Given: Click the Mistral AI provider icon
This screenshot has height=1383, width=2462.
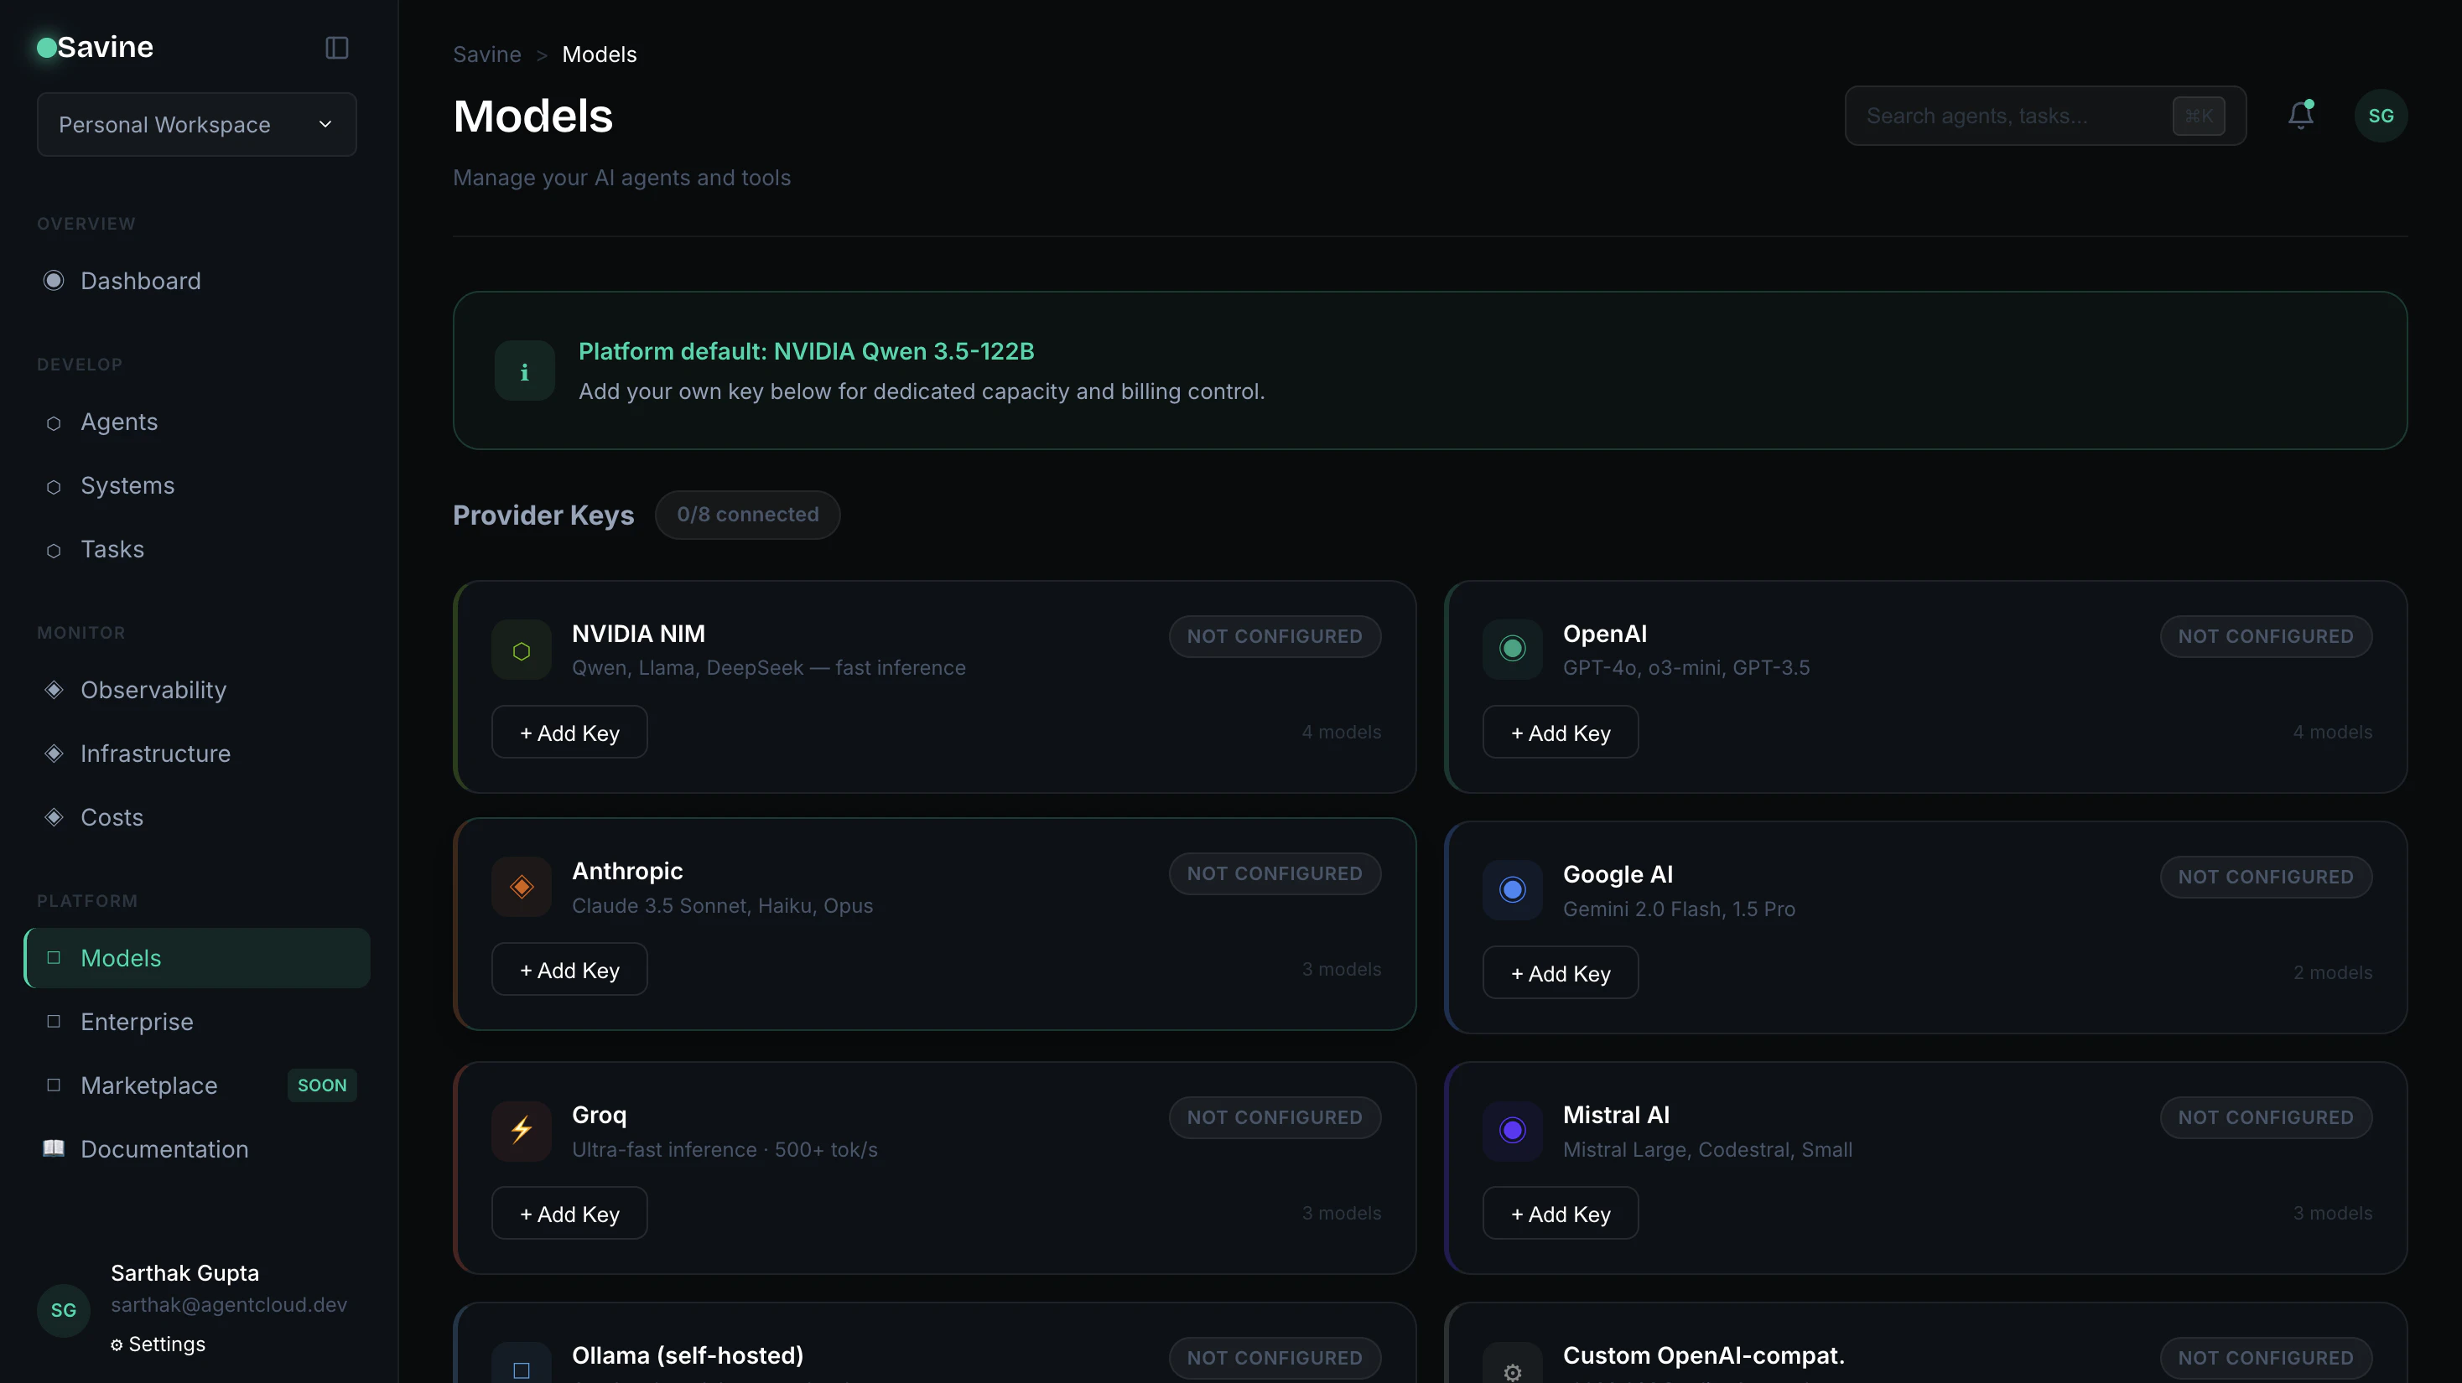Looking at the screenshot, I should [x=1512, y=1131].
